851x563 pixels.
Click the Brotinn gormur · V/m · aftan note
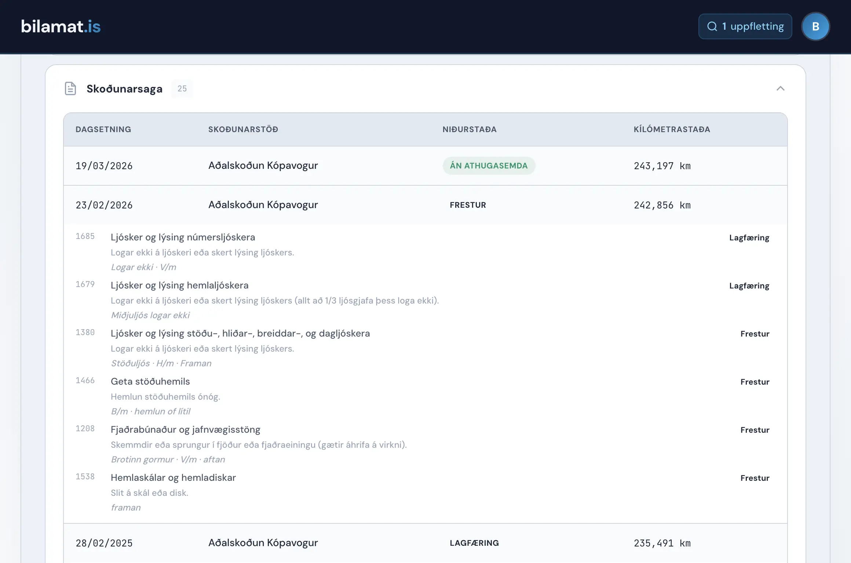click(x=168, y=460)
